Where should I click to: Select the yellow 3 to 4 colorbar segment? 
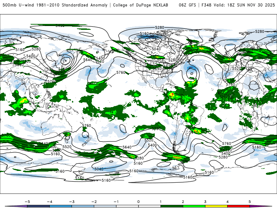tap(216, 206)
